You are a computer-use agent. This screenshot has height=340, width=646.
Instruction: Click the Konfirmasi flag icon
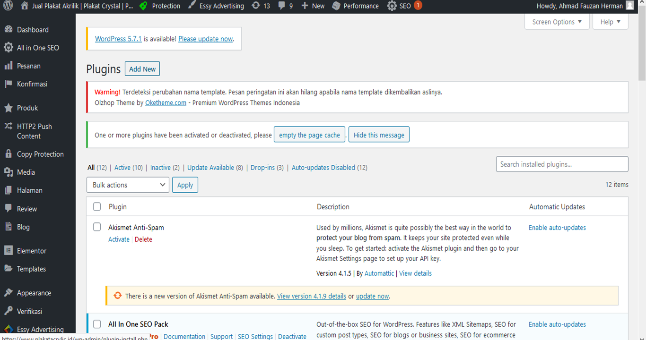pos(9,84)
